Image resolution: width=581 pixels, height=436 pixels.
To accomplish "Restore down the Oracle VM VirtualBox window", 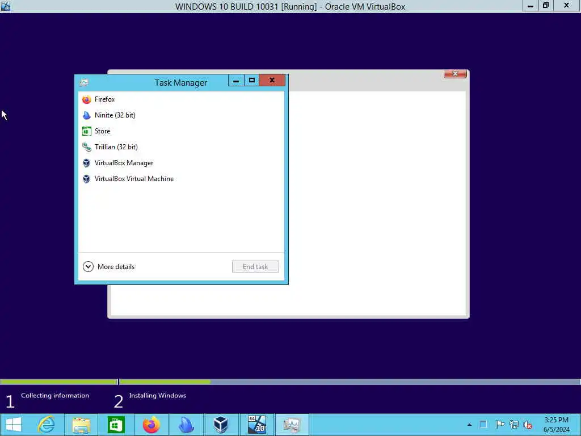I will [x=546, y=6].
